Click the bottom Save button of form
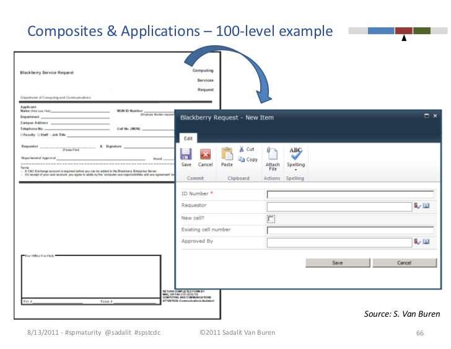Image resolution: width=451 pixels, height=349 pixels. click(338, 263)
